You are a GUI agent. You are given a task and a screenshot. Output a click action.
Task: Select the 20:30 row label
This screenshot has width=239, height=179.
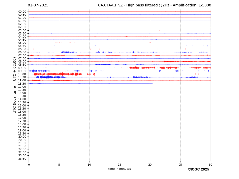coord(22,140)
